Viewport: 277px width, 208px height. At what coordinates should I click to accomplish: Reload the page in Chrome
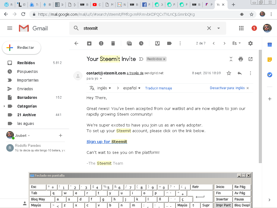(23, 14)
